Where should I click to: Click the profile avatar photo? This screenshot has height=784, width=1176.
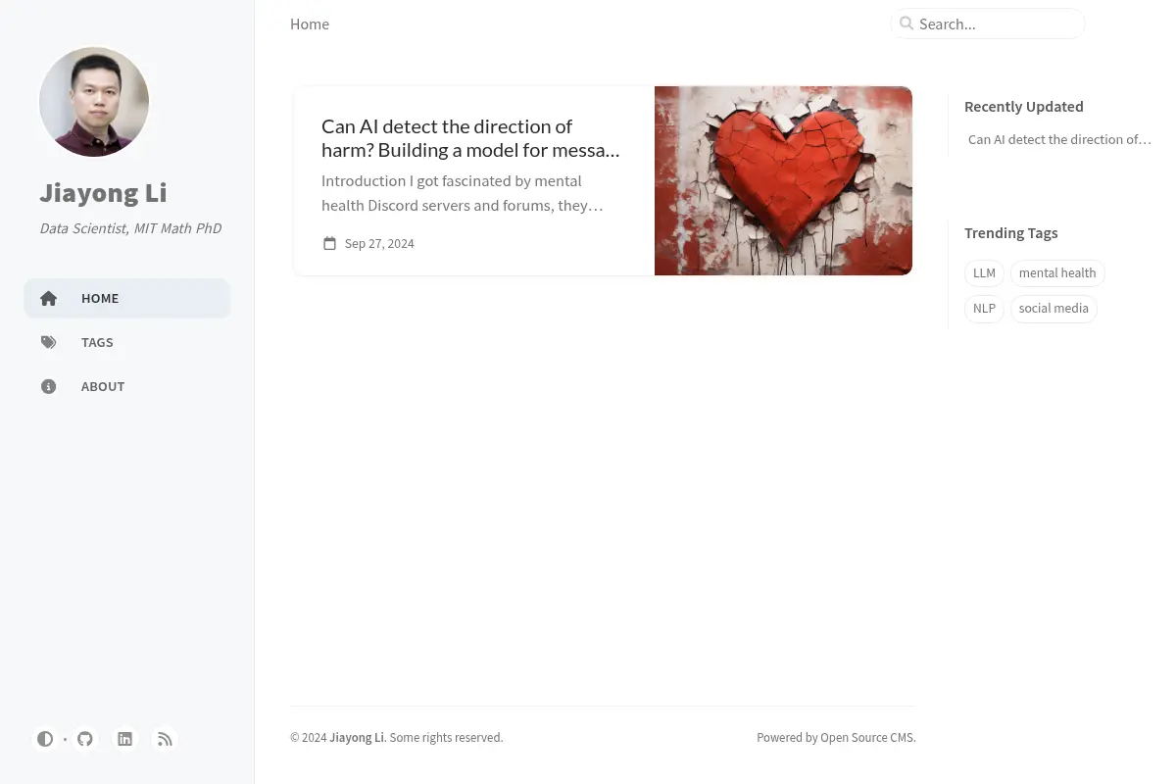[94, 102]
